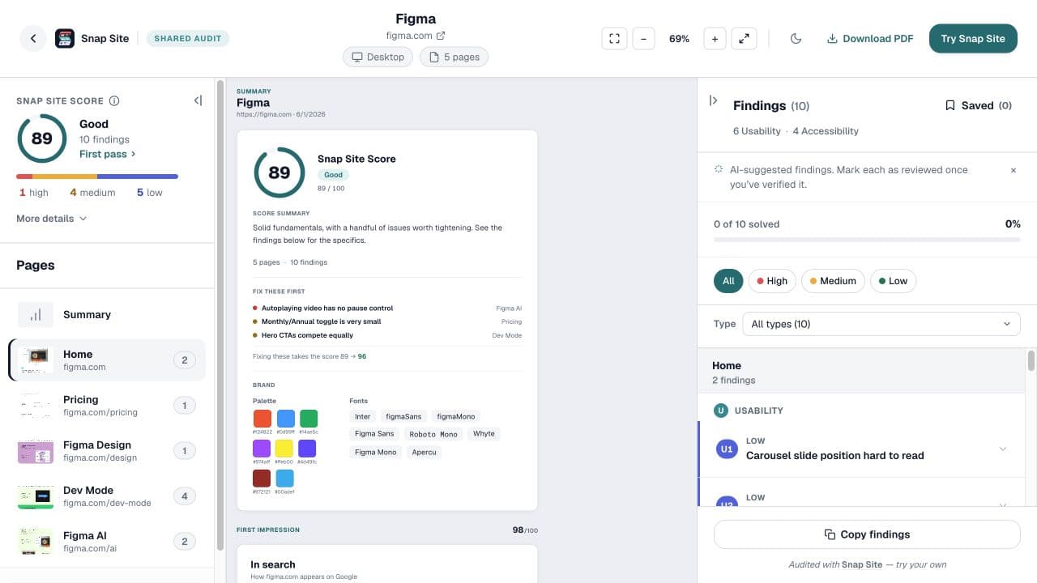Open figma.com external link icon

click(x=441, y=36)
